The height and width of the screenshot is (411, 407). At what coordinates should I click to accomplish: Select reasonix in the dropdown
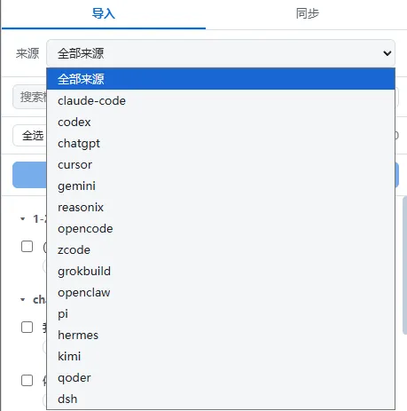(x=221, y=207)
